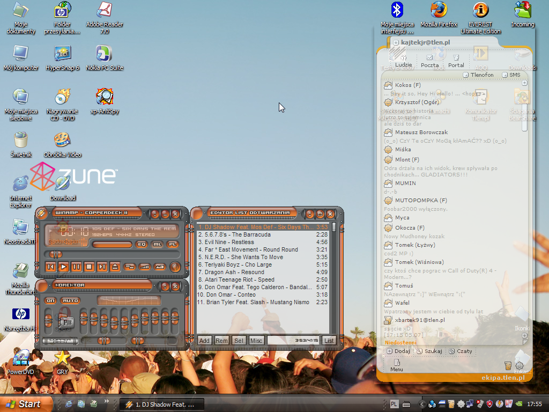This screenshot has width=549, height=412.
Task: Click the DJ Shadow Feat. taskbar button
Action: click(x=162, y=404)
